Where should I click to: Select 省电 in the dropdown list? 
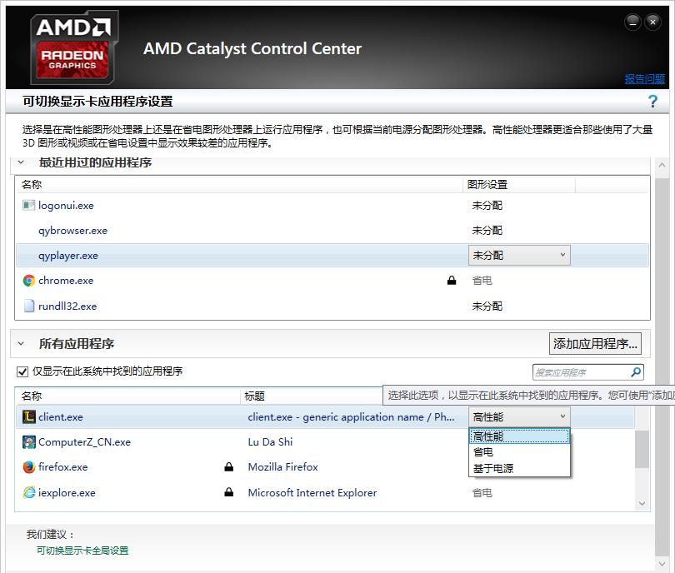(483, 452)
